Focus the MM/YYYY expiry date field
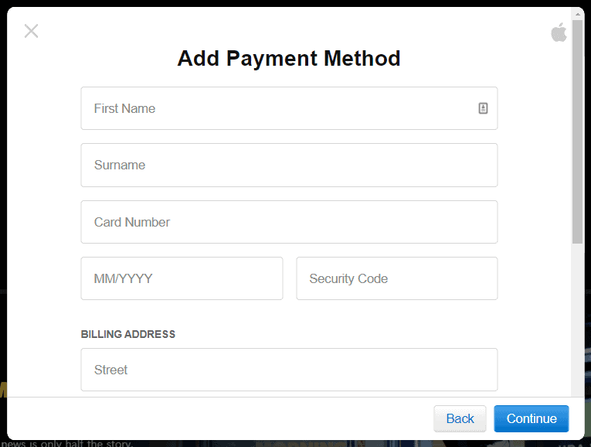Viewport: 591px width, 447px height. pyautogui.click(x=182, y=278)
